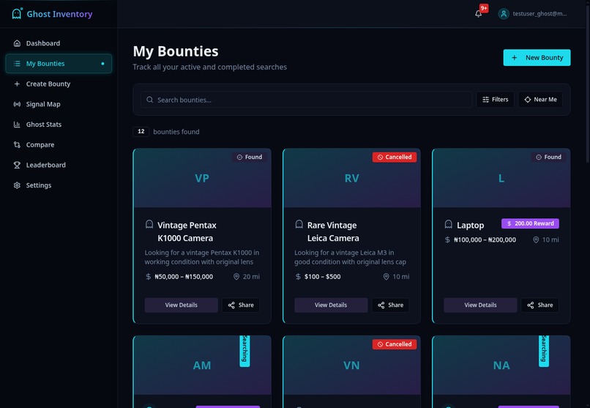Click dollar icon beside ₦100,000 – ₦200,000
The image size is (590, 408).
[x=447, y=240]
